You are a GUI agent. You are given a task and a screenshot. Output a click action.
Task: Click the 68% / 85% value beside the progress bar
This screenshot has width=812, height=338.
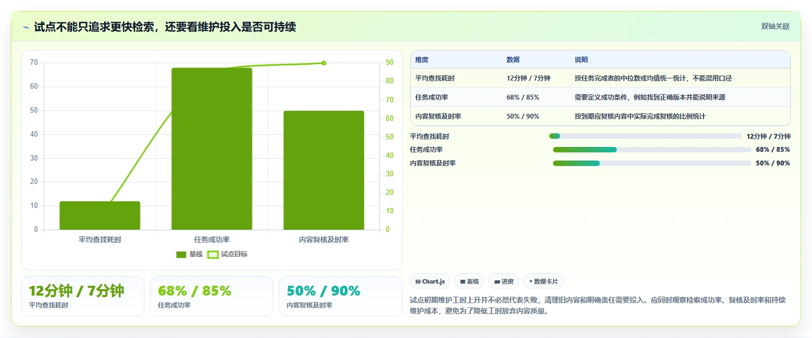tap(773, 150)
